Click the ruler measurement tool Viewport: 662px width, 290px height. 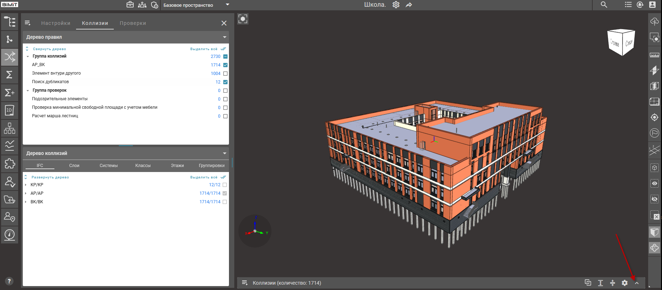coord(654,55)
